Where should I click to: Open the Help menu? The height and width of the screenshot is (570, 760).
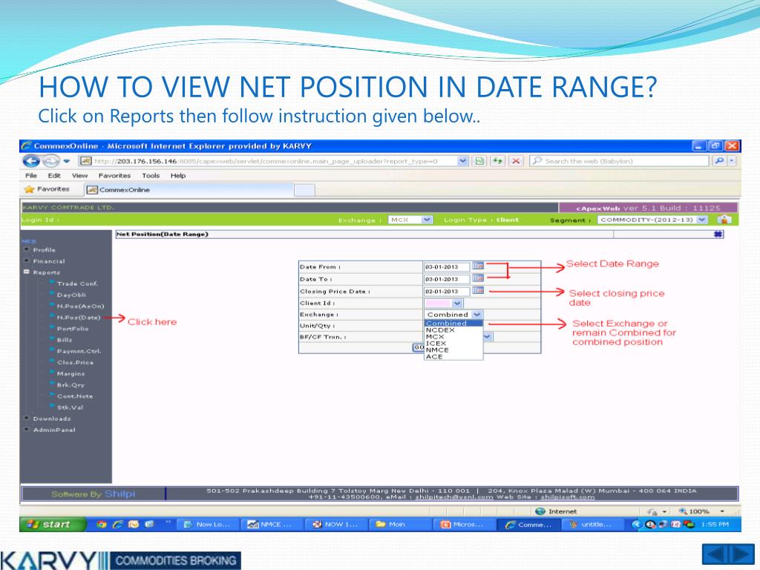click(178, 175)
